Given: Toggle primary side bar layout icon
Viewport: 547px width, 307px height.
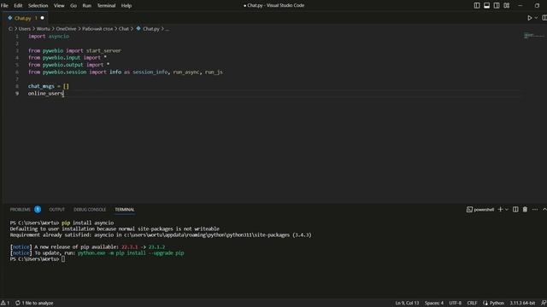Looking at the screenshot, I should click(x=477, y=6).
